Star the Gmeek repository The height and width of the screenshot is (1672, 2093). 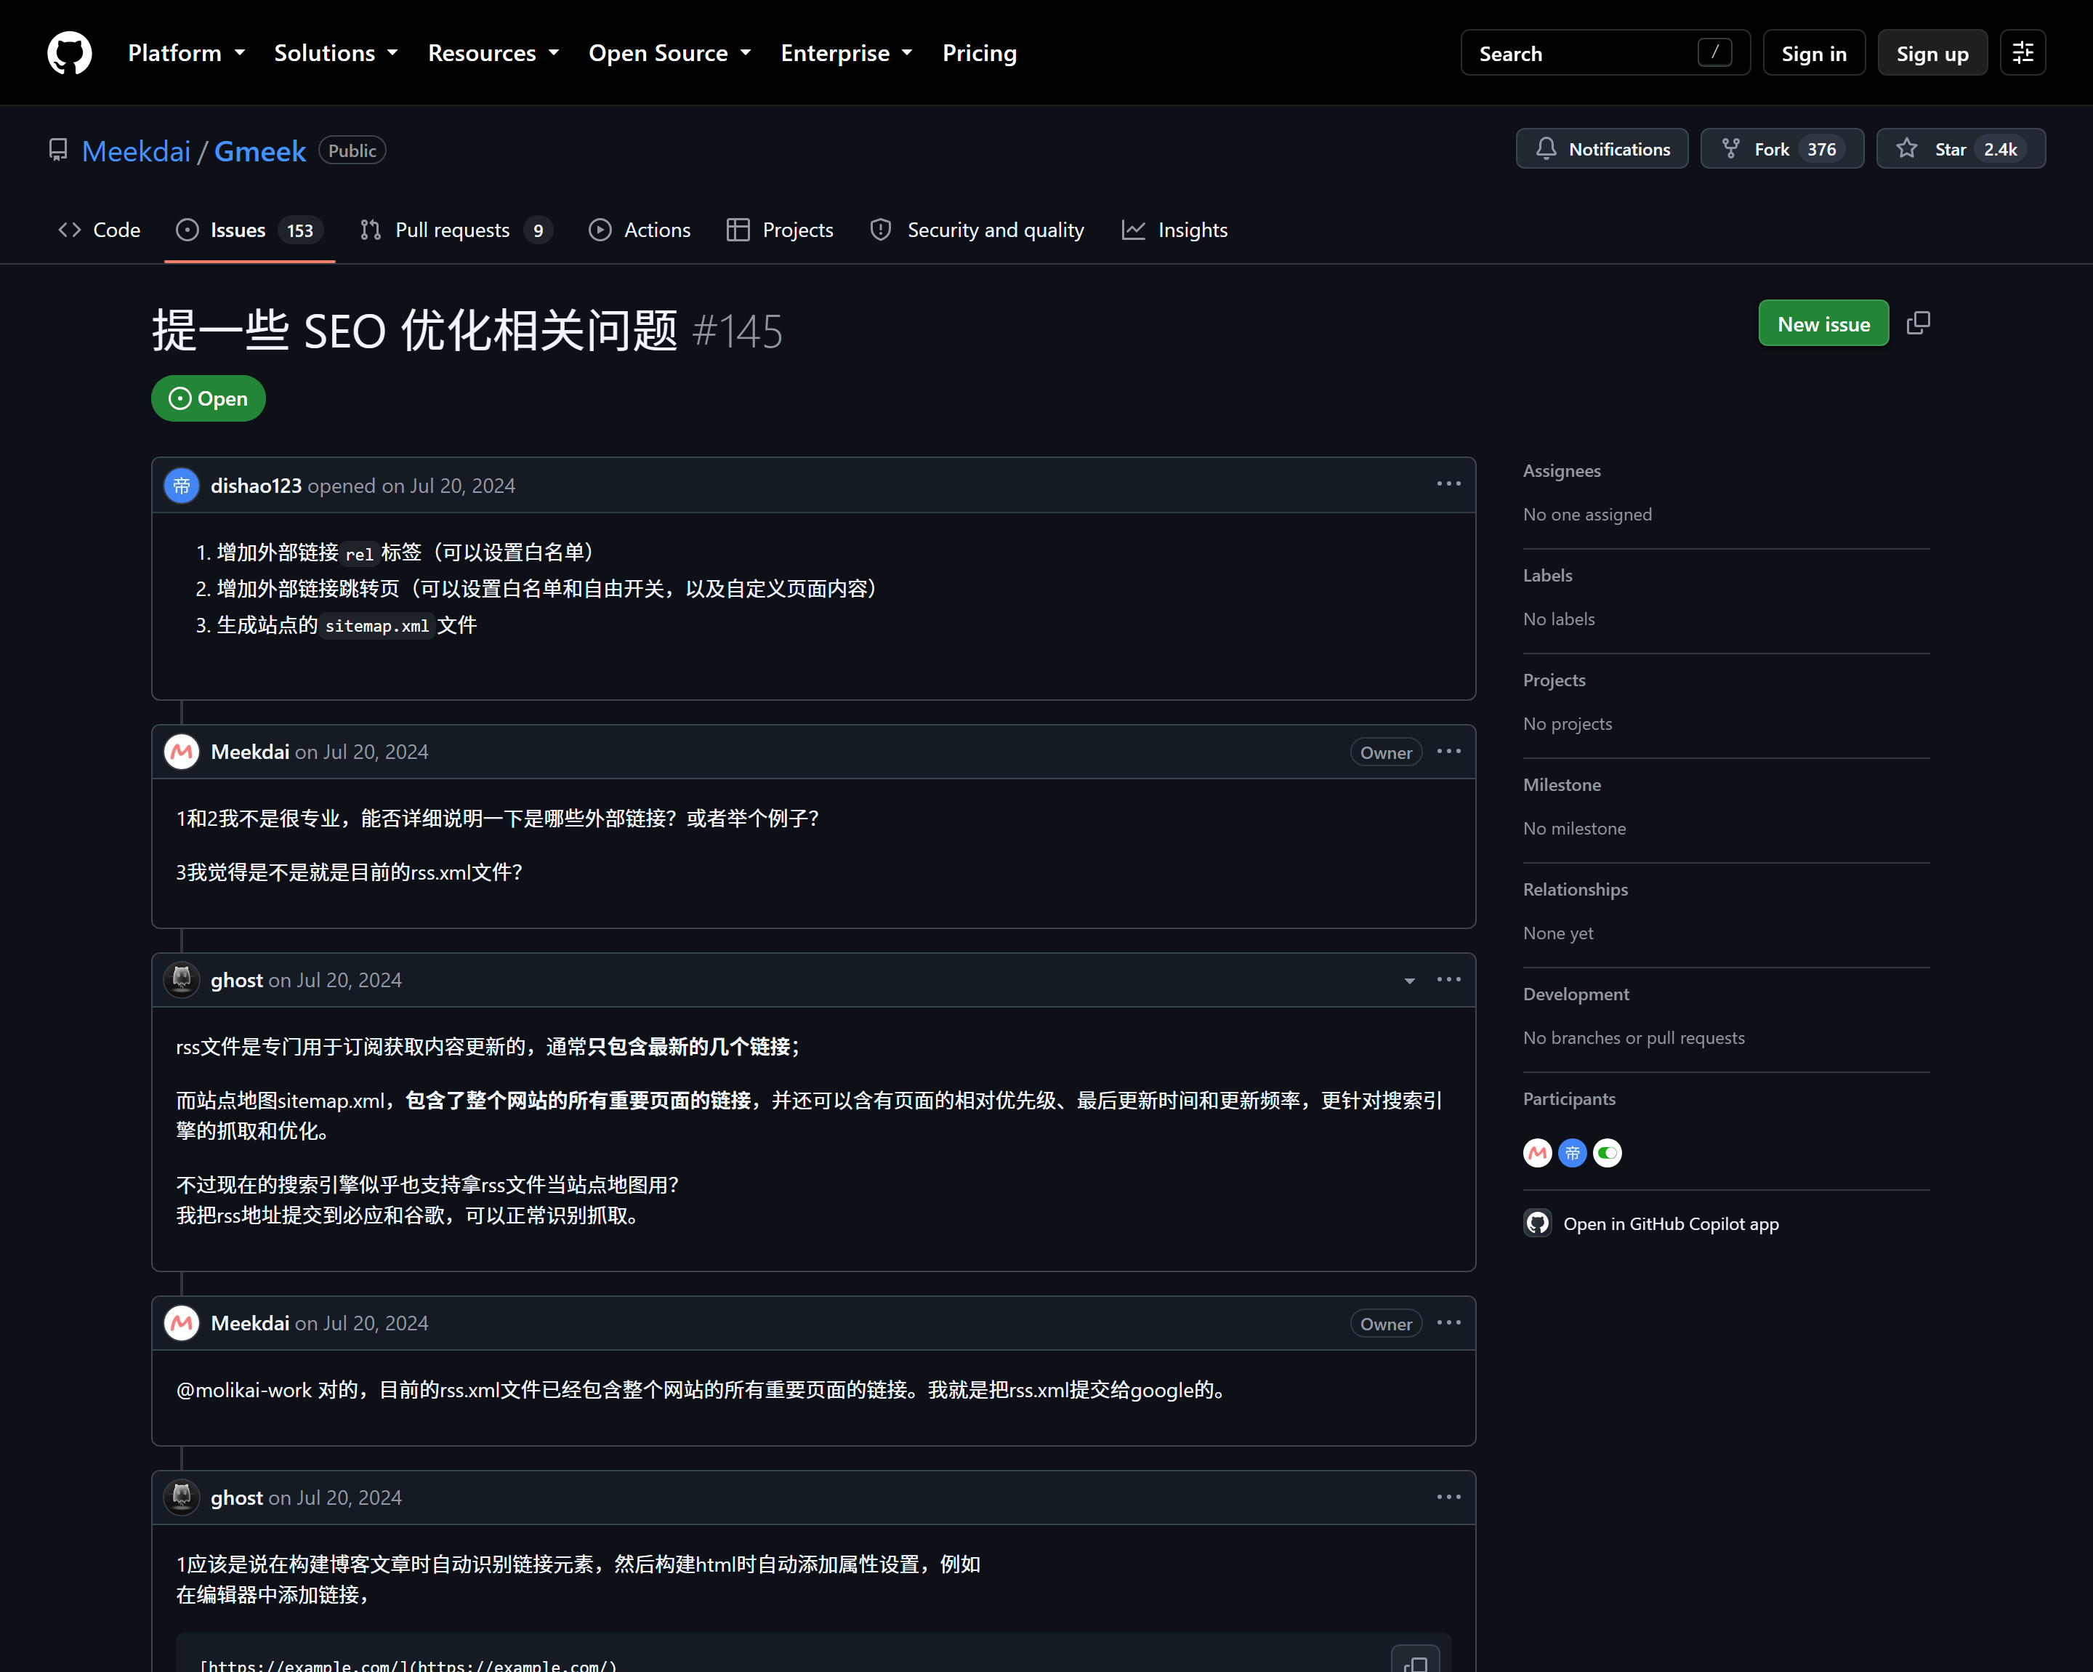click(x=1960, y=148)
